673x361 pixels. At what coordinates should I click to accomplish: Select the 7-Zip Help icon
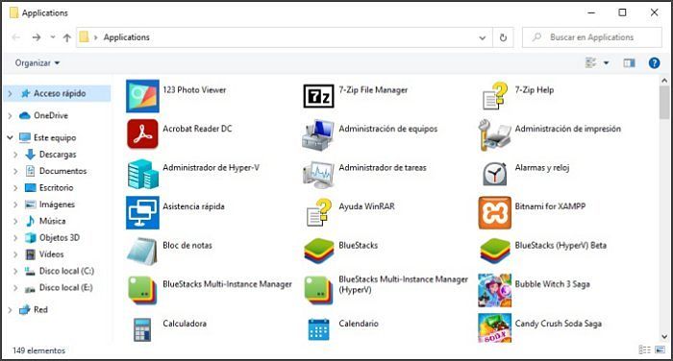click(495, 96)
